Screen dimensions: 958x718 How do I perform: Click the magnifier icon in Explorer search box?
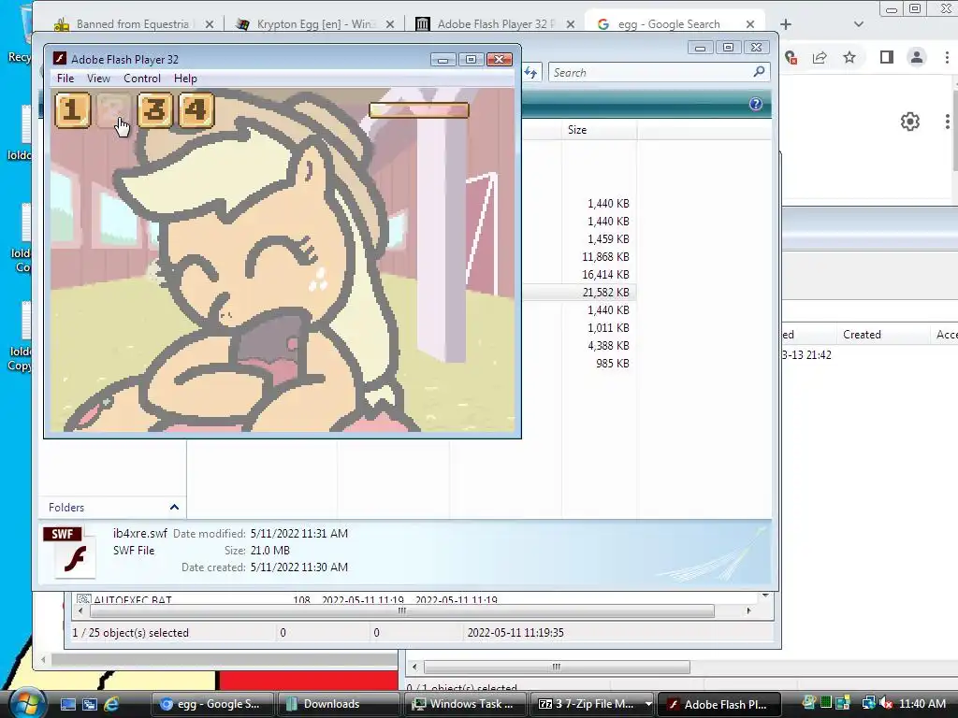pyautogui.click(x=759, y=72)
